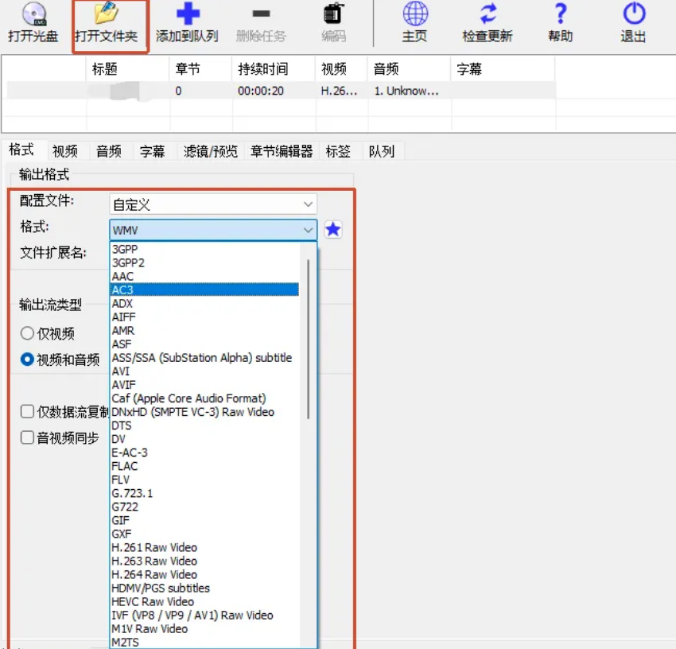Select the 仅视频 radio button
This screenshot has height=649, width=676.
click(27, 333)
